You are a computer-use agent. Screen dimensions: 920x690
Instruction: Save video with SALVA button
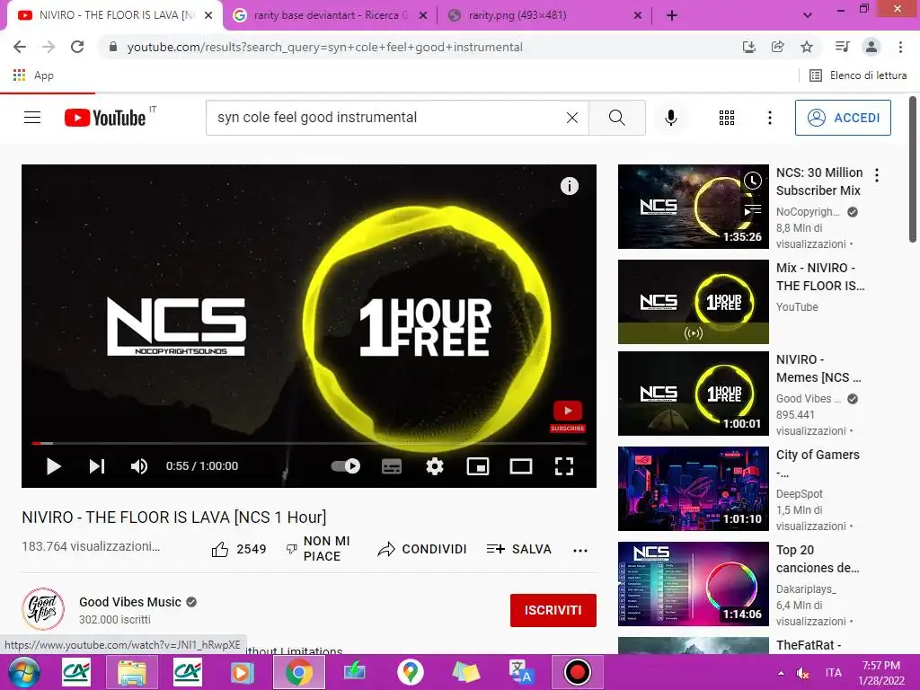(x=518, y=549)
